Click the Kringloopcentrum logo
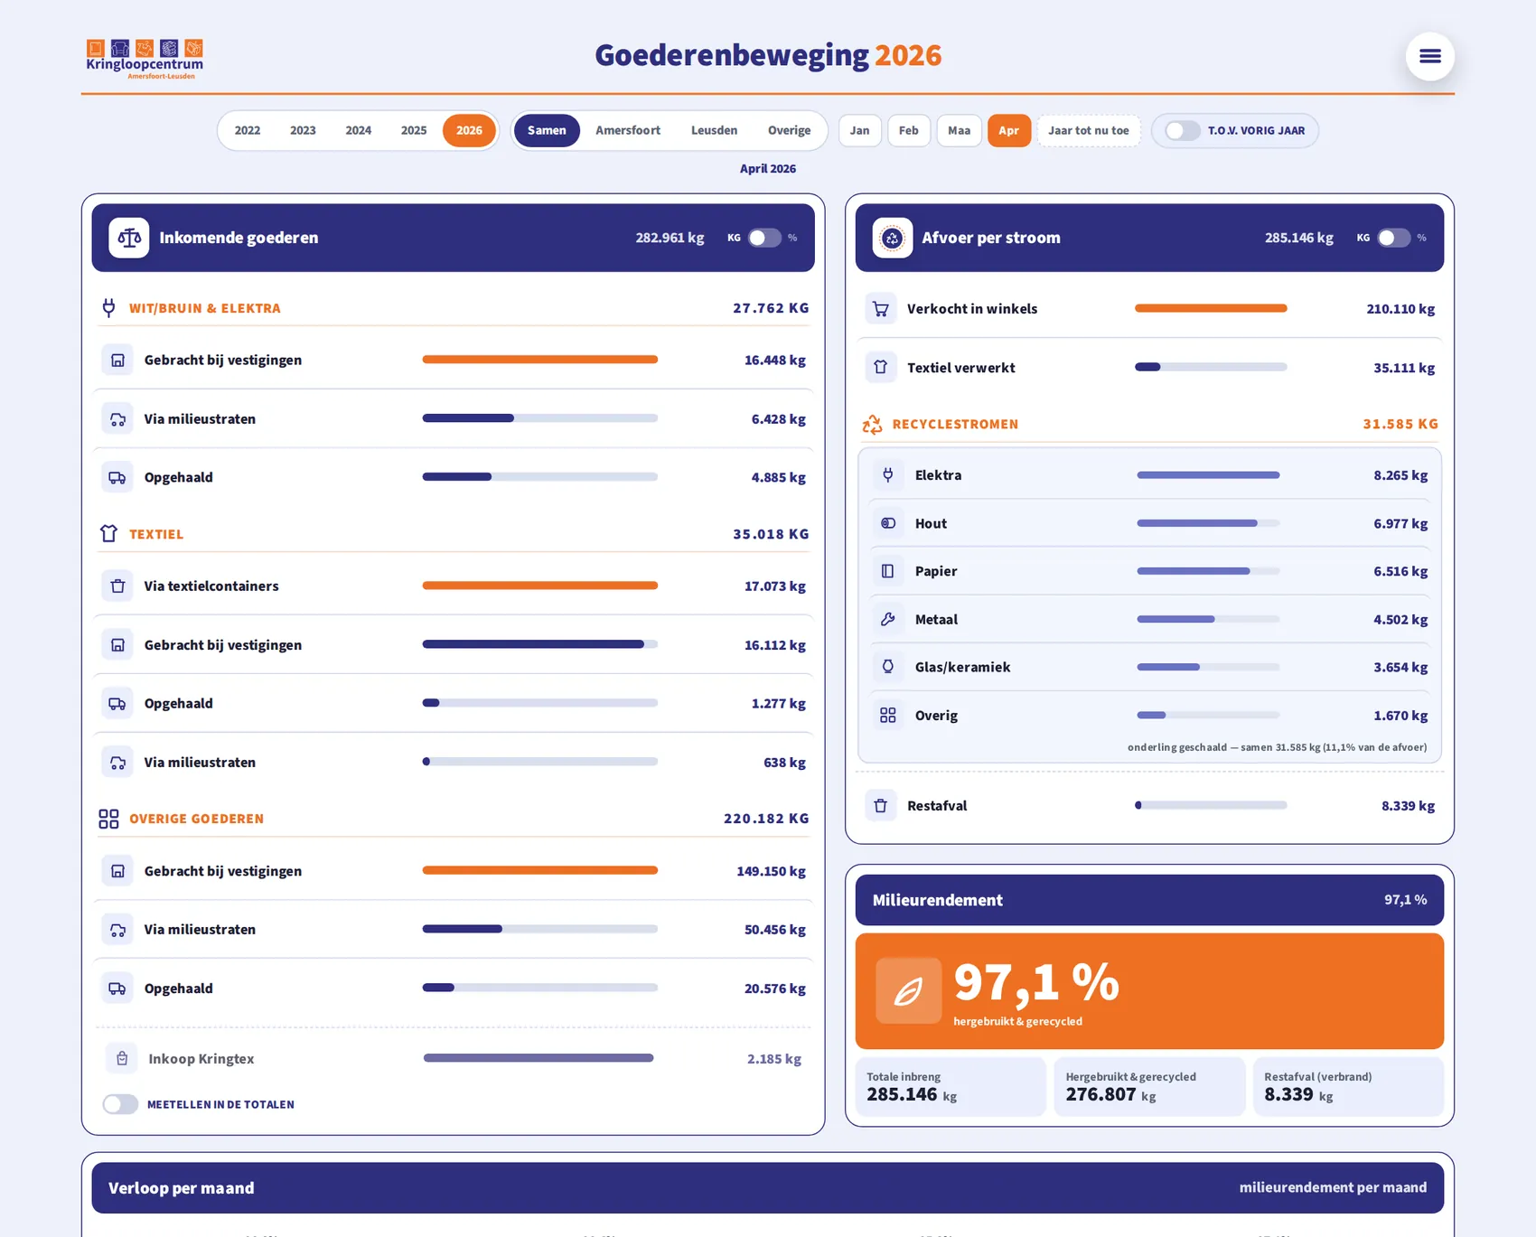Screen dimensions: 1536x1237 (145, 59)
